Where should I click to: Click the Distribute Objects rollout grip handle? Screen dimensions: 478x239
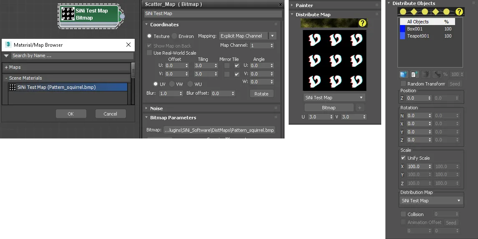(x=473, y=3)
